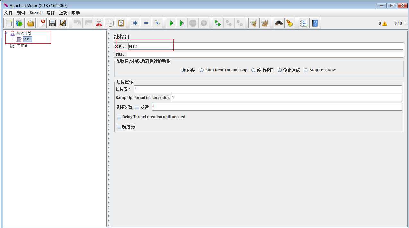
Task: Click the Toggle enable/disable toolbar icon
Action: click(x=157, y=23)
